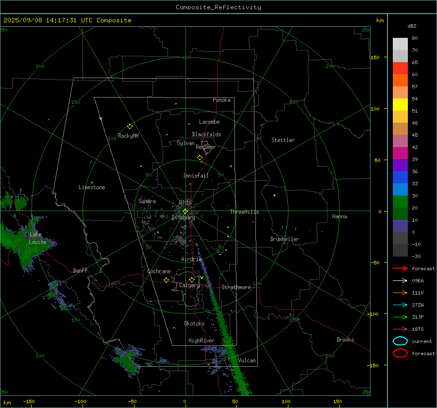The width and height of the screenshot is (437, 408).
Task: Click the red forecast ellipse in legend
Action: [400, 353]
